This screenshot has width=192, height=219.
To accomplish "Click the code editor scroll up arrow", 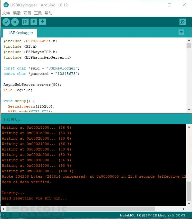I will pyautogui.click(x=189, y=41).
